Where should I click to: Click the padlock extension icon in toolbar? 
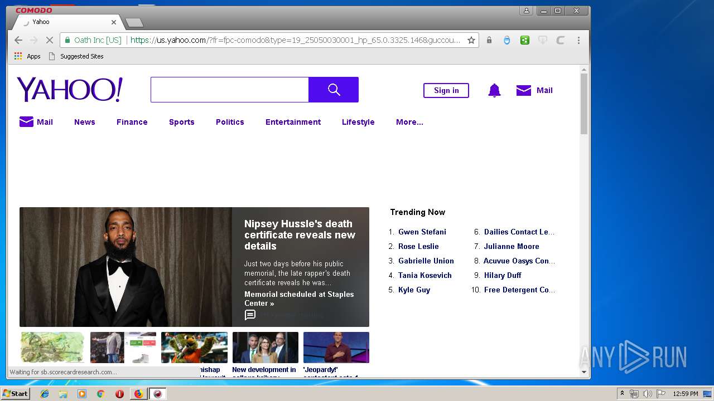(489, 40)
